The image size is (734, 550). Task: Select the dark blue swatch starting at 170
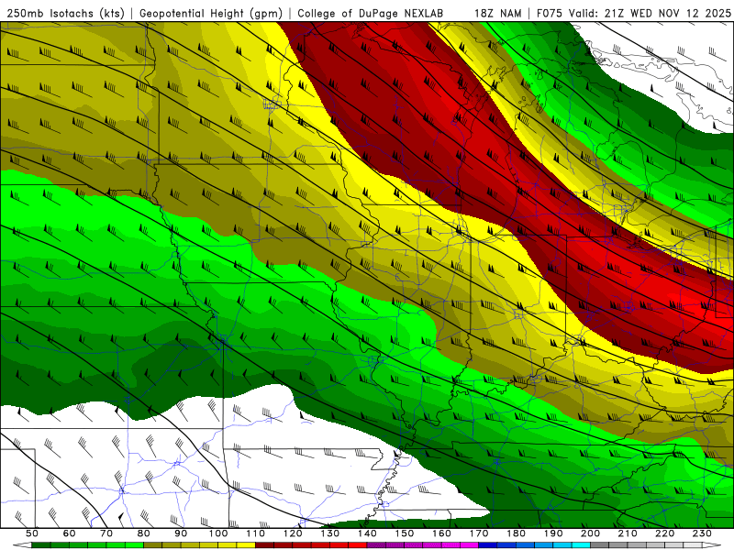tap(487, 544)
